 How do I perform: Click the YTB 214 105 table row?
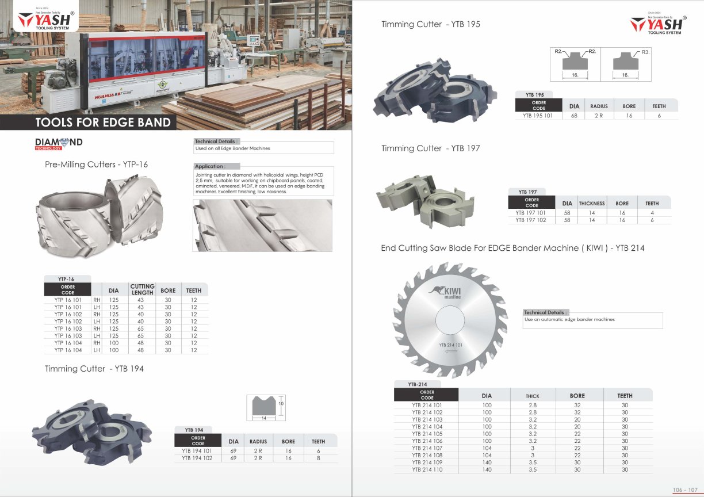pyautogui.click(x=523, y=434)
